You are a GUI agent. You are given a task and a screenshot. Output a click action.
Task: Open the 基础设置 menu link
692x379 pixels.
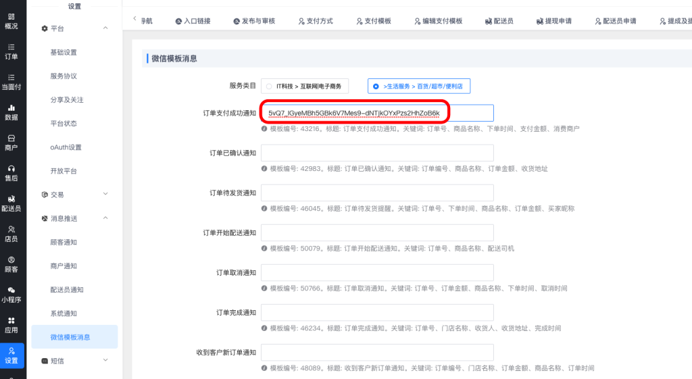(x=64, y=53)
